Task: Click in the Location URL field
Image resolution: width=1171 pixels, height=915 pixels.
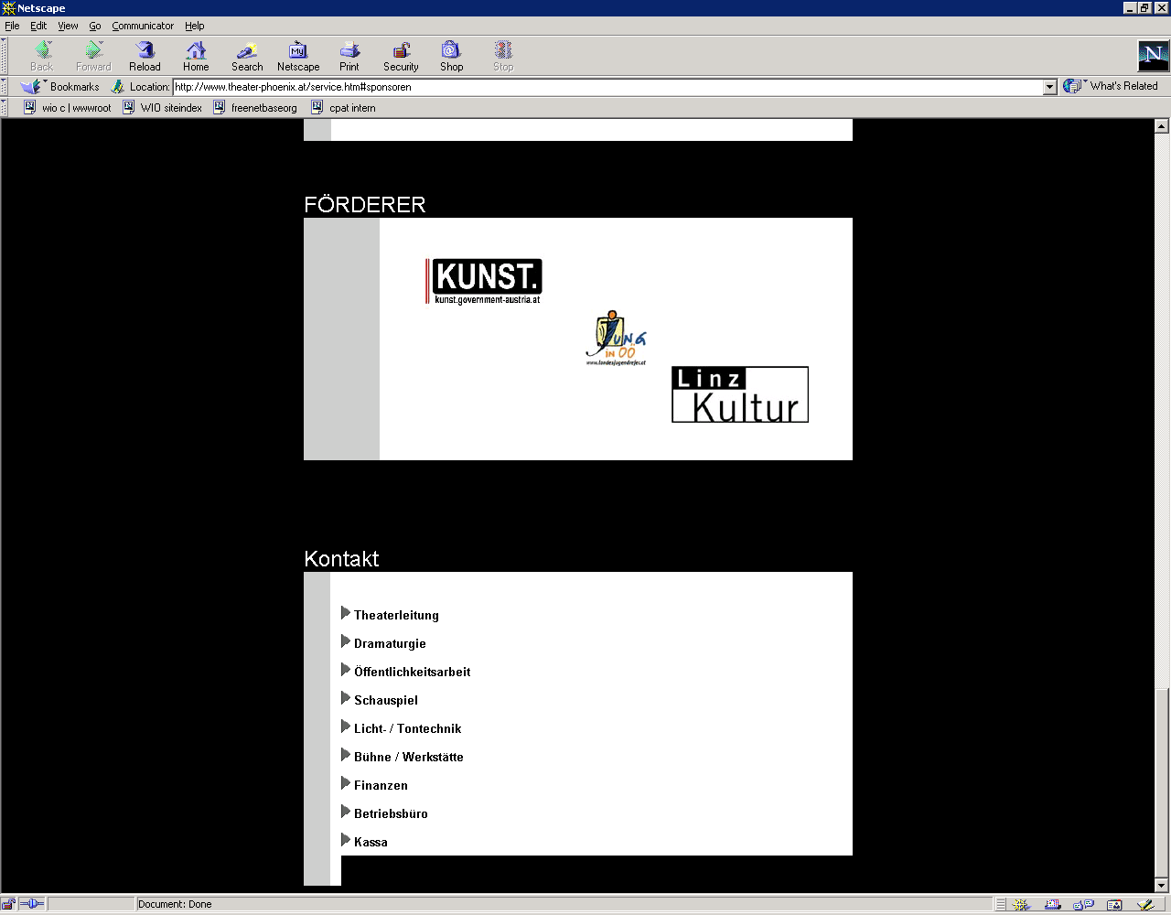Action: click(604, 87)
